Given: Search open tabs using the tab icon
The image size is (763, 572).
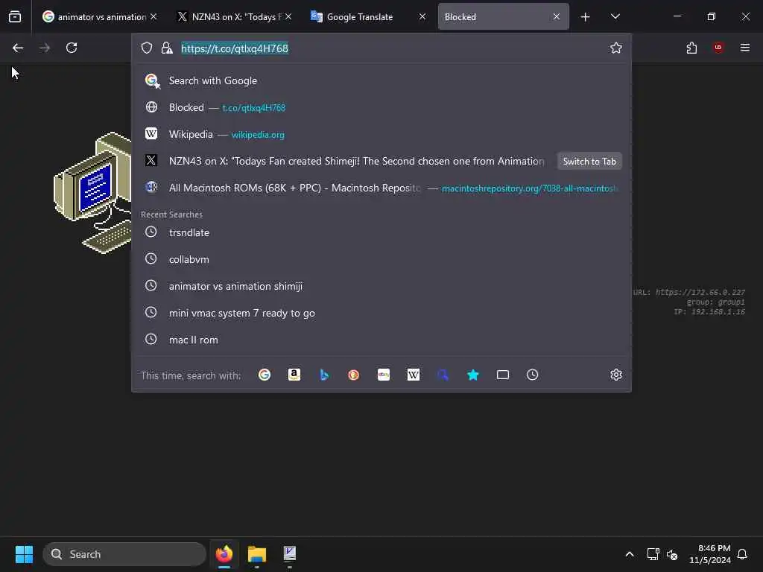Looking at the screenshot, I should tap(503, 375).
